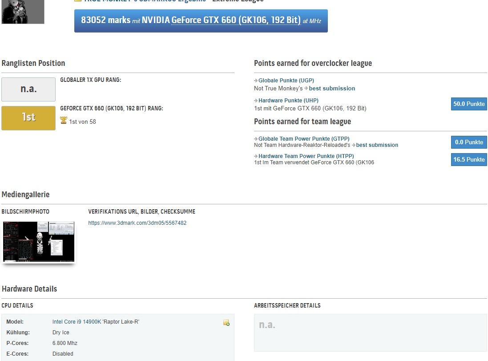488x361 pixels.
Task: Click the 50.0 Punkte badge
Action: point(469,104)
